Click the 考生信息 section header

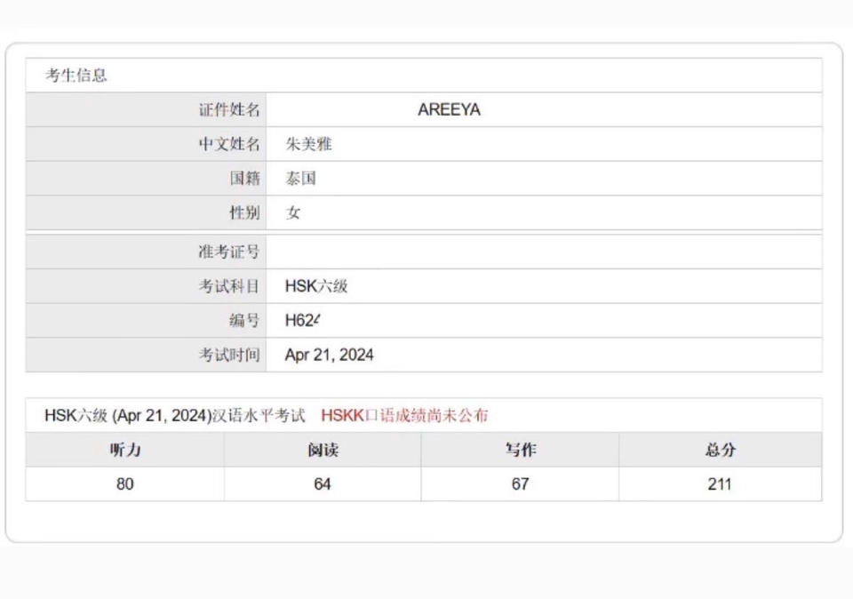(76, 76)
